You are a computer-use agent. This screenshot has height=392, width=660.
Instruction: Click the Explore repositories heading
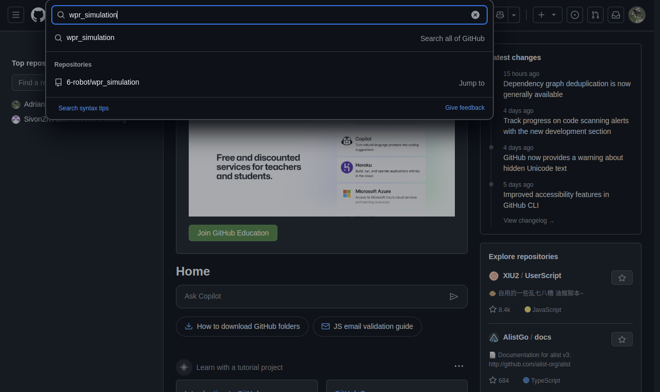click(523, 257)
